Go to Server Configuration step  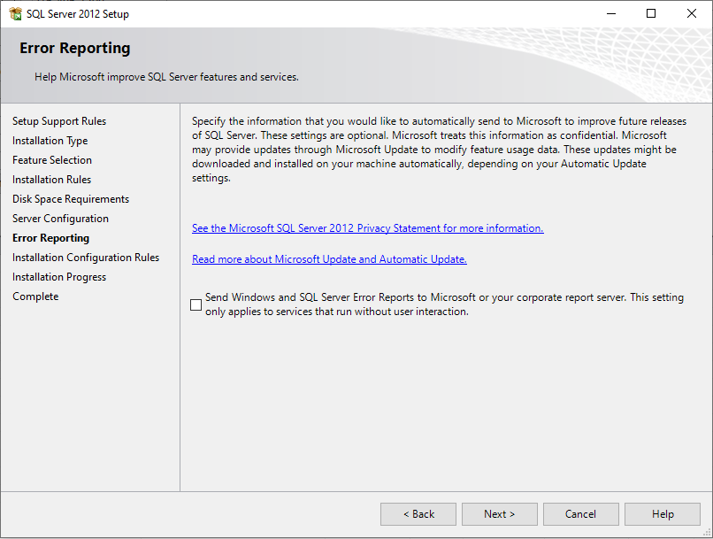(60, 218)
